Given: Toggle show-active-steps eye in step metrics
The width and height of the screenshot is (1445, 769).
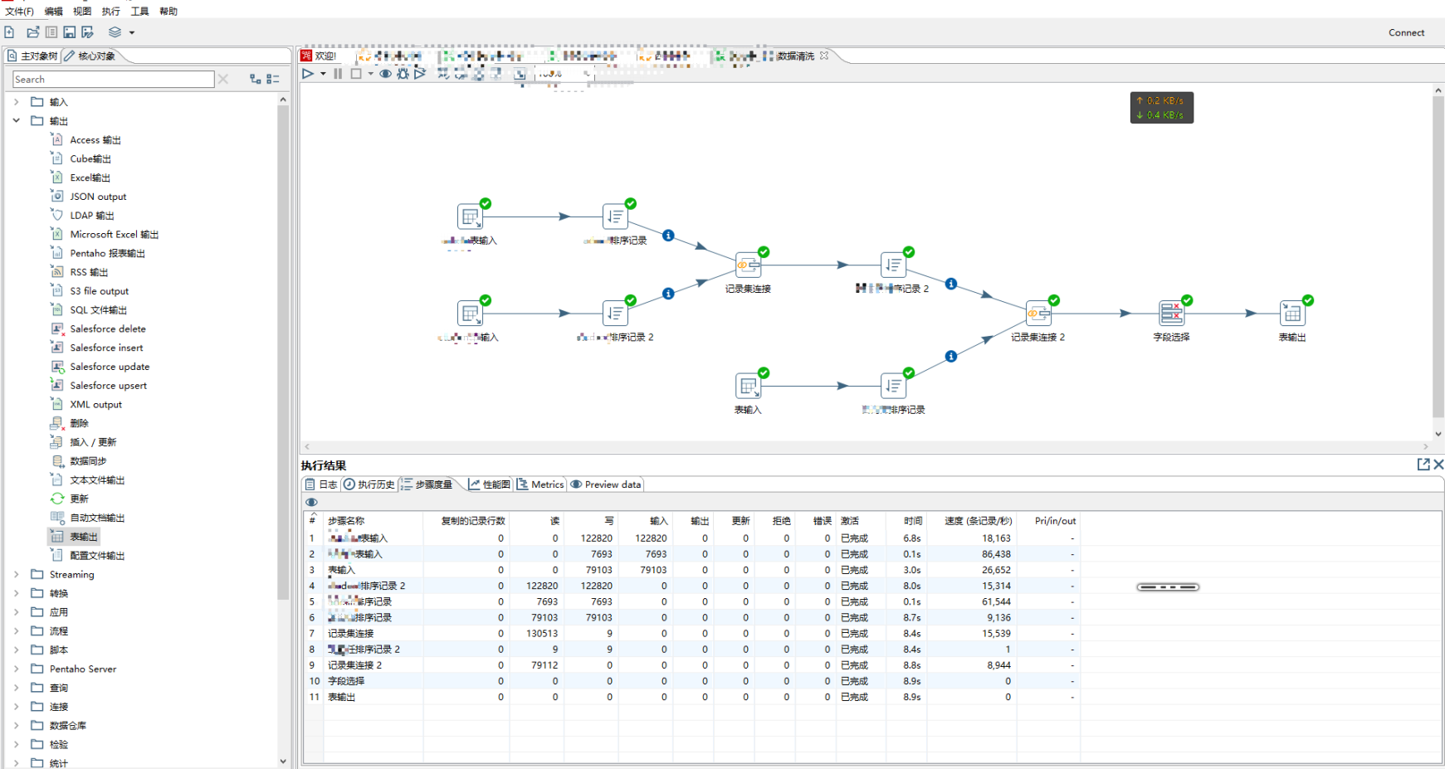Looking at the screenshot, I should click(311, 502).
